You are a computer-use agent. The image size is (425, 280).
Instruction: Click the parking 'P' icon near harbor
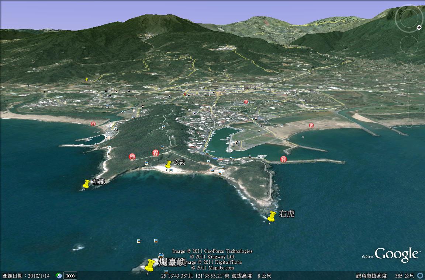(236, 142)
